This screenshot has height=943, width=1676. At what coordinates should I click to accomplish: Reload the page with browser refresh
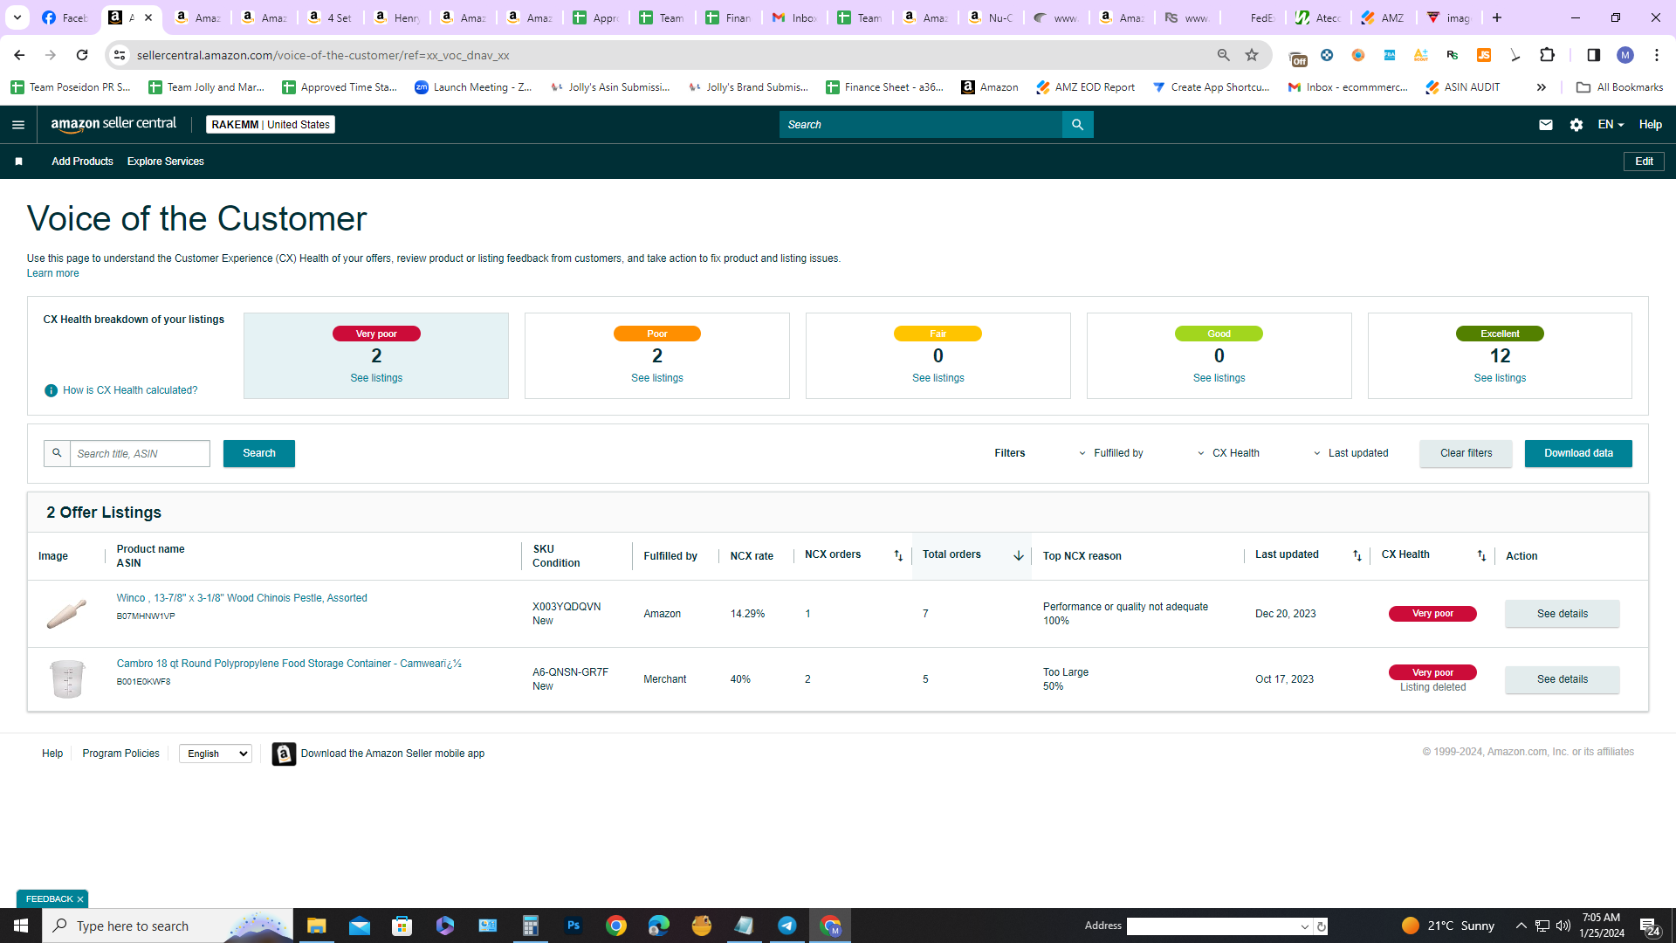click(x=82, y=55)
